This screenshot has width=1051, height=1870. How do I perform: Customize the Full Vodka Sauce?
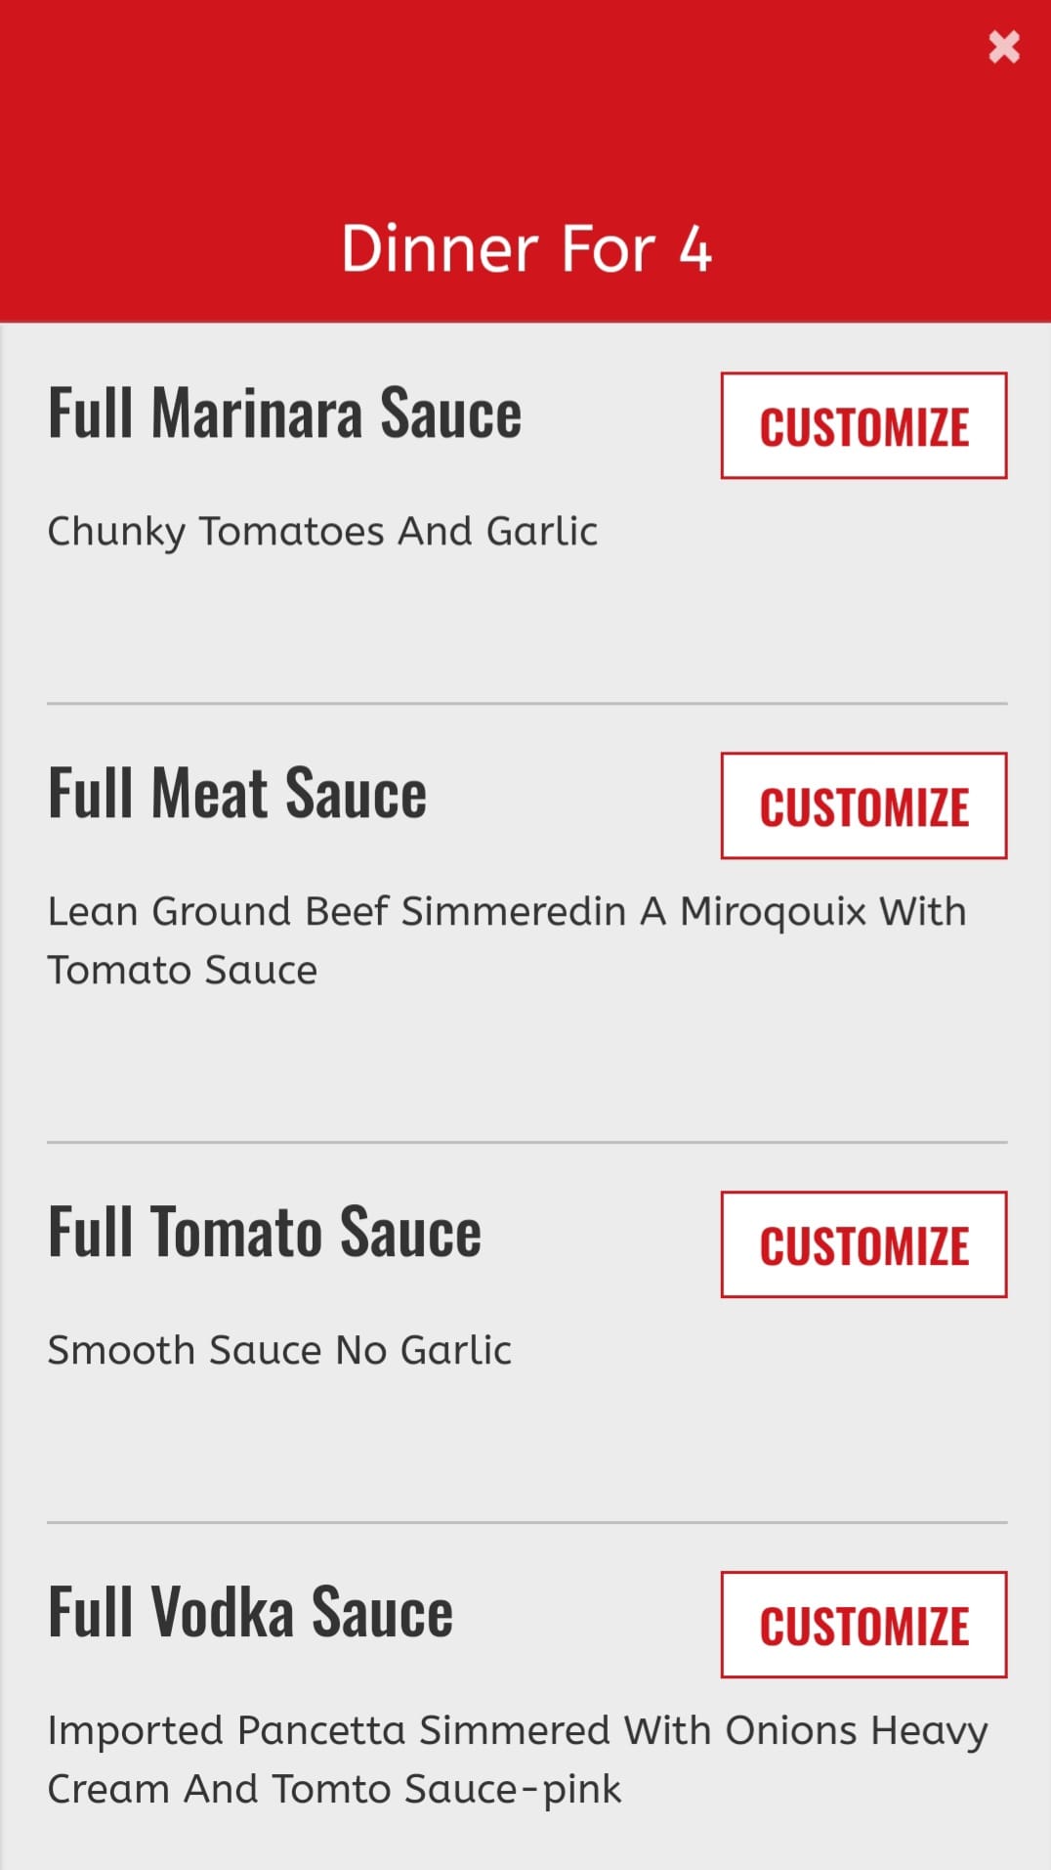point(863,1626)
